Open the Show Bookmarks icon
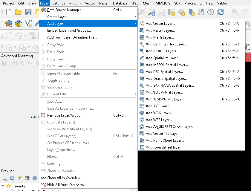 coord(201,12)
